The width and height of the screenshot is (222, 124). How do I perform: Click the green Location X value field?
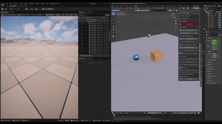(x=214, y=41)
